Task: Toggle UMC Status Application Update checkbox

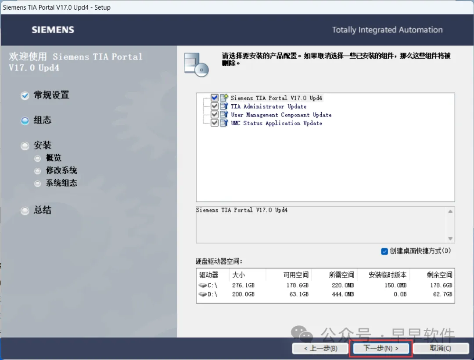Action: 214,123
